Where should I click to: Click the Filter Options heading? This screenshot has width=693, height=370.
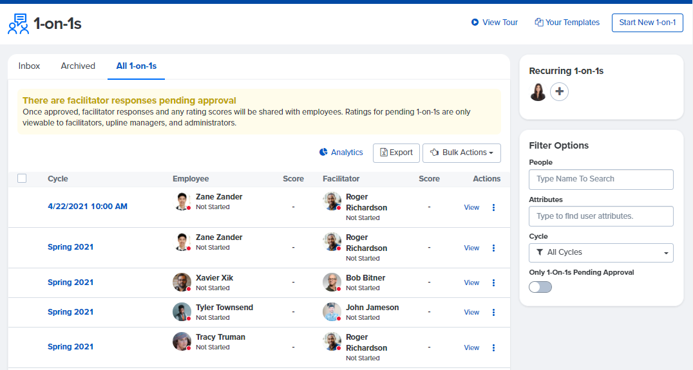tap(558, 145)
